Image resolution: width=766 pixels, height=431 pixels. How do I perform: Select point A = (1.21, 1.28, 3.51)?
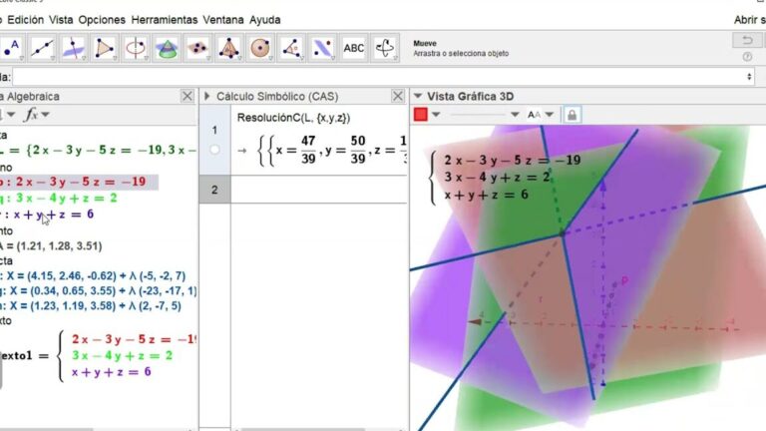(x=51, y=245)
